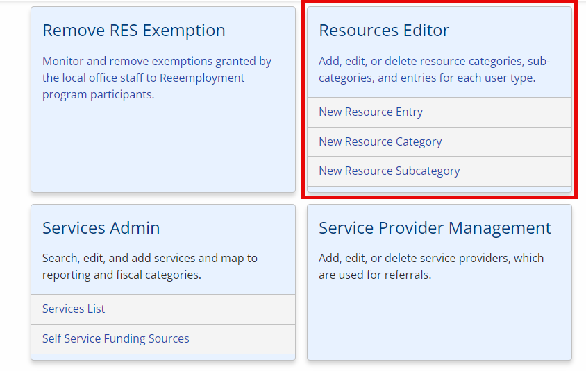Open the New Resource Entry link
586x371 pixels.
click(x=371, y=112)
